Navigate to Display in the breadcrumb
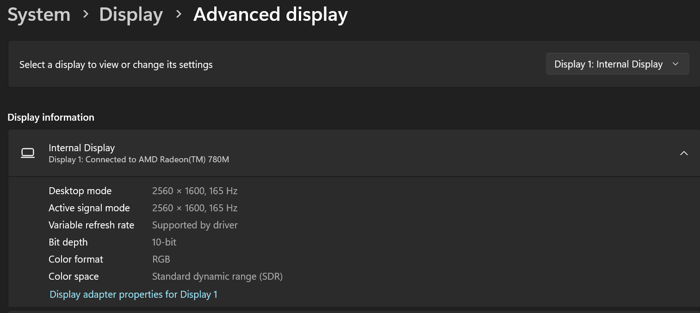 click(x=131, y=14)
